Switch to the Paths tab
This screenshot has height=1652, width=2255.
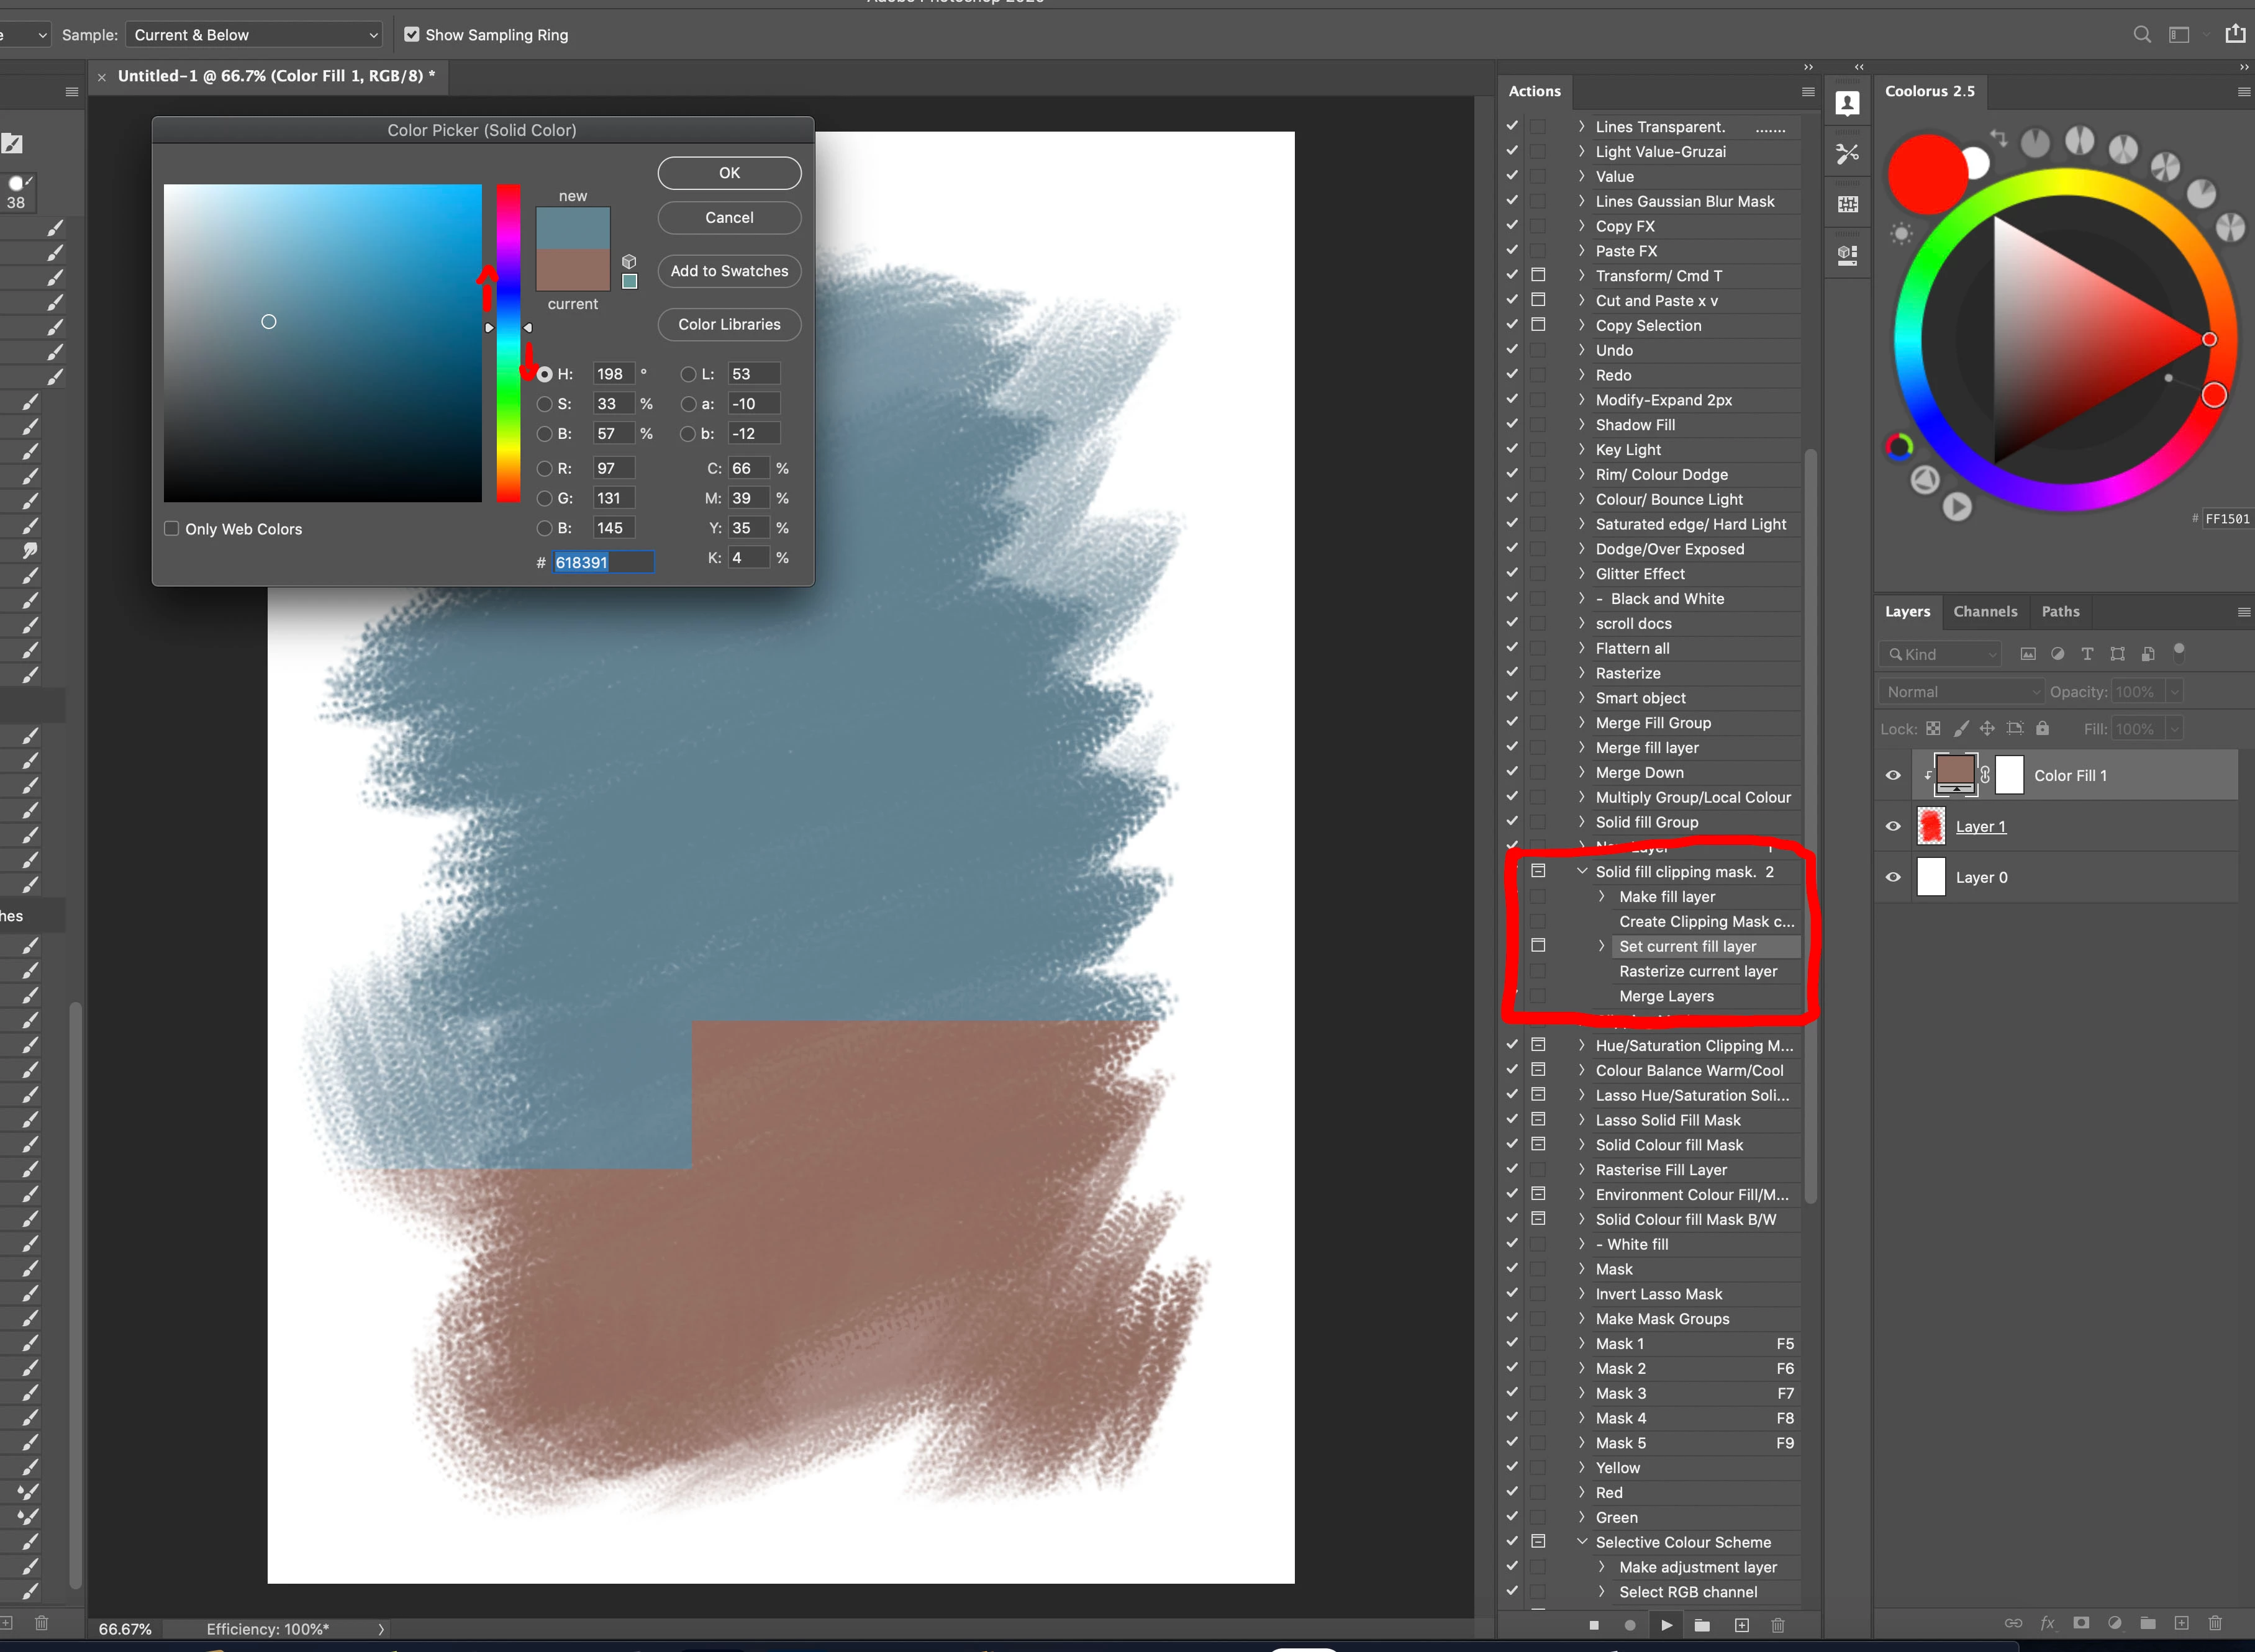tap(2060, 611)
